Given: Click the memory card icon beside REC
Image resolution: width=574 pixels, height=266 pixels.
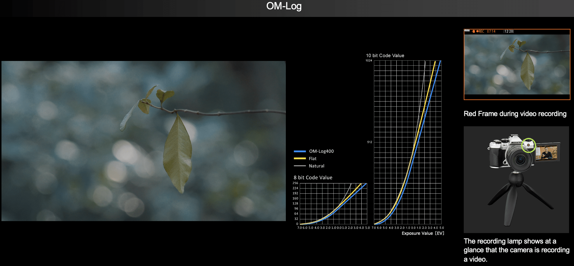Looking at the screenshot, I should pyautogui.click(x=474, y=32).
